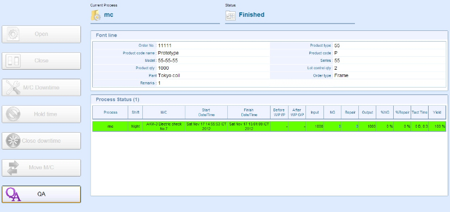Image resolution: width=450 pixels, height=212 pixels.
Task: Click the Current Process folder icon
Action: coord(96,15)
